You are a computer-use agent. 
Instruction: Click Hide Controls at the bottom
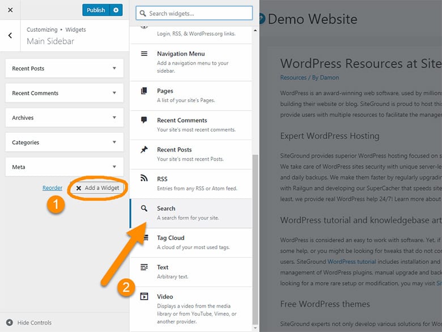29,322
